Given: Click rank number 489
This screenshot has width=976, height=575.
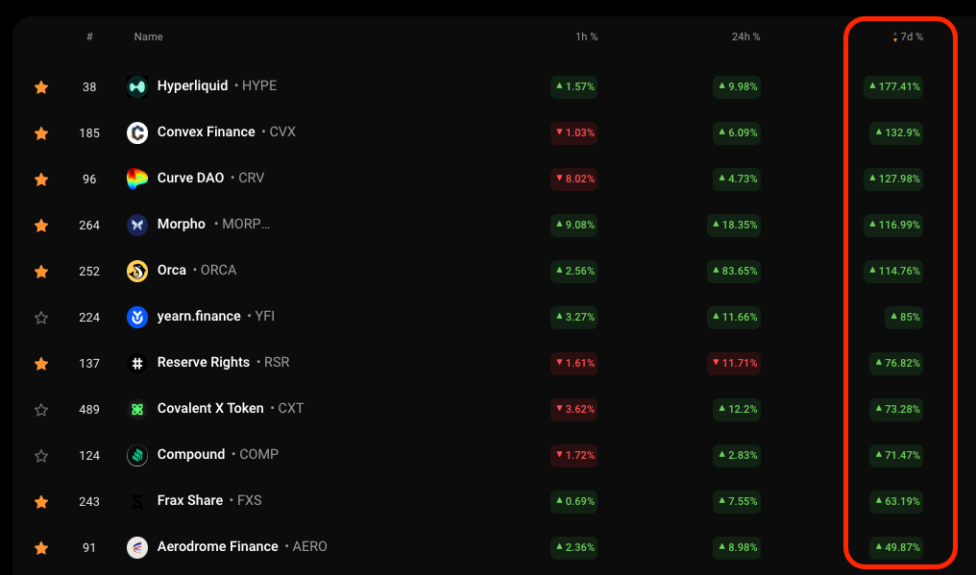Looking at the screenshot, I should pos(89,410).
